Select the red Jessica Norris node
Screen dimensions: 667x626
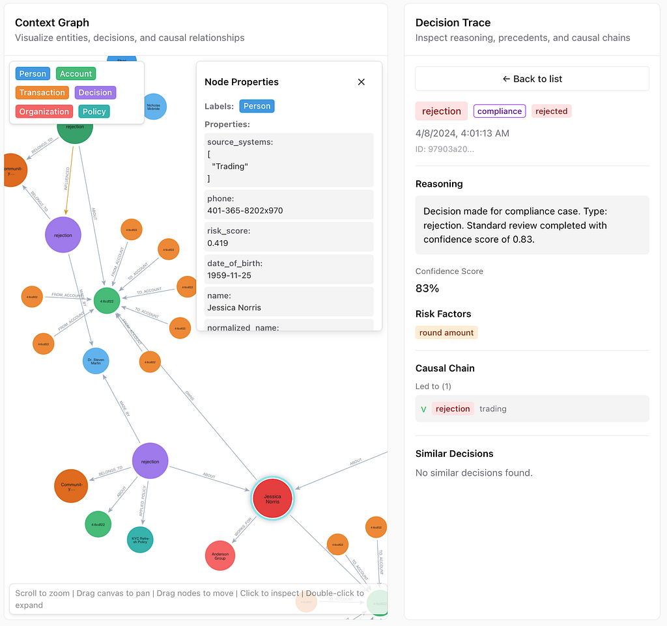[272, 499]
